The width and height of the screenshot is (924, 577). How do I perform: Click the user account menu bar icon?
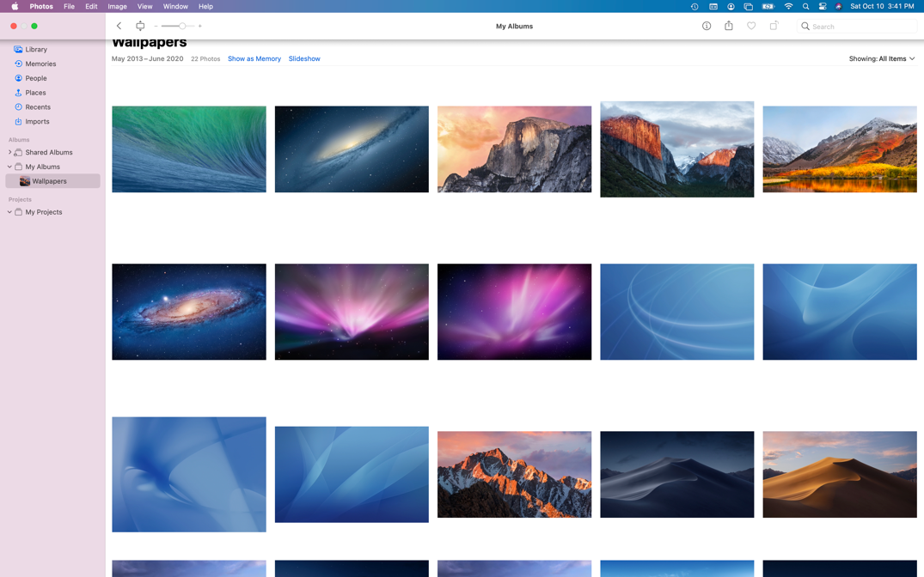coord(731,7)
